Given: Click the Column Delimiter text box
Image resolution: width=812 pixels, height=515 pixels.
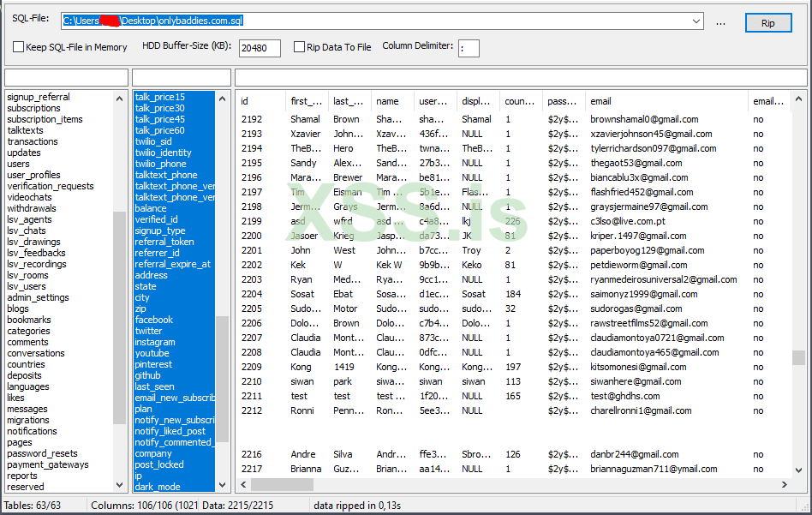Looking at the screenshot, I should 469,48.
